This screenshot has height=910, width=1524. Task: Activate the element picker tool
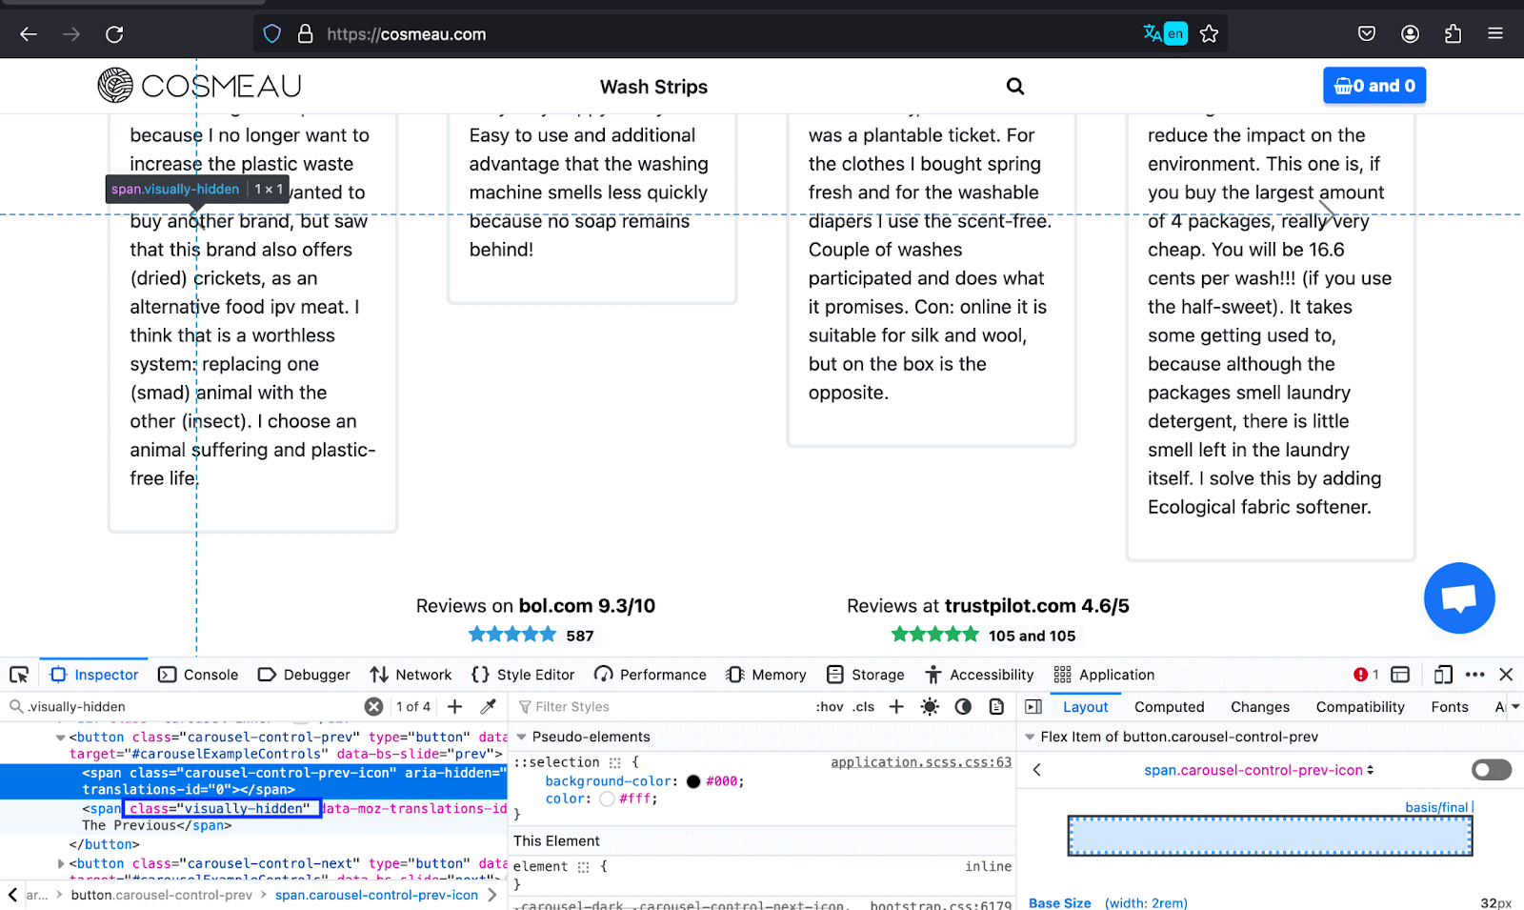(19, 675)
